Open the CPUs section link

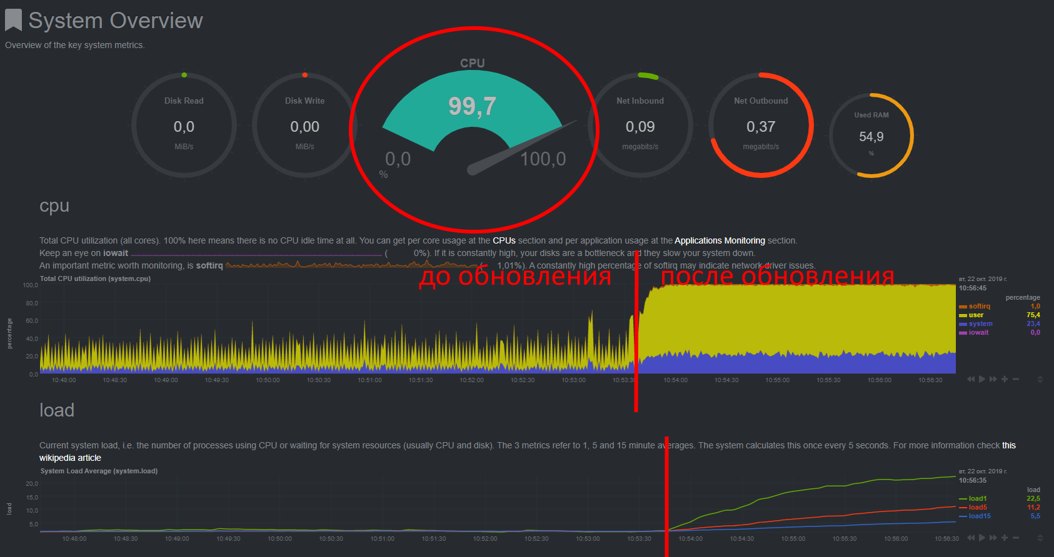pyautogui.click(x=504, y=240)
